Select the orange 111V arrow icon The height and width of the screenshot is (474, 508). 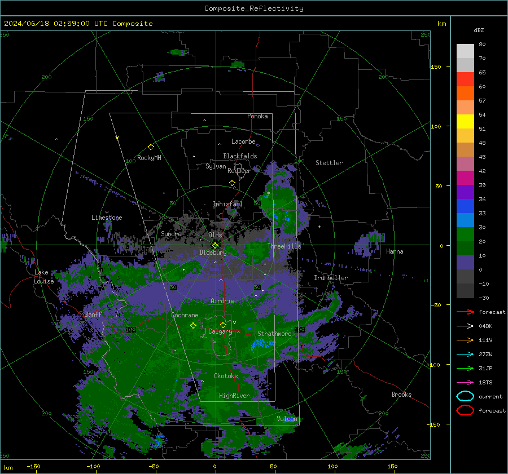[x=465, y=340]
